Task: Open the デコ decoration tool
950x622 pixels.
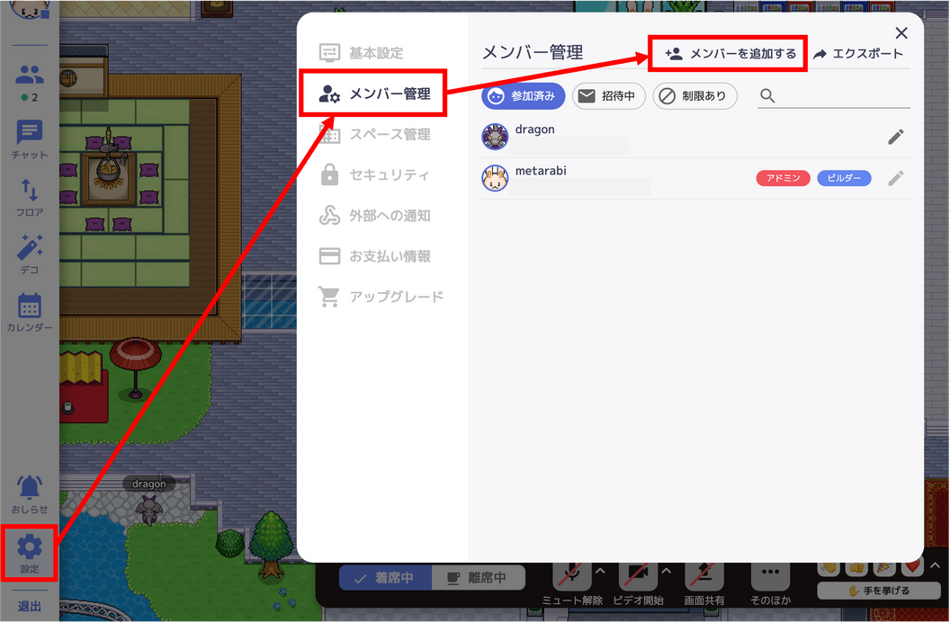Action: (29, 254)
